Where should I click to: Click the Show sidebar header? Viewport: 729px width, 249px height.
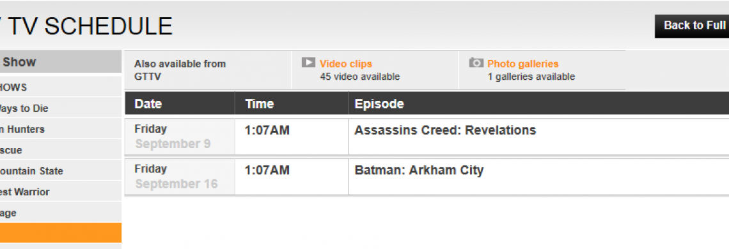coord(61,62)
